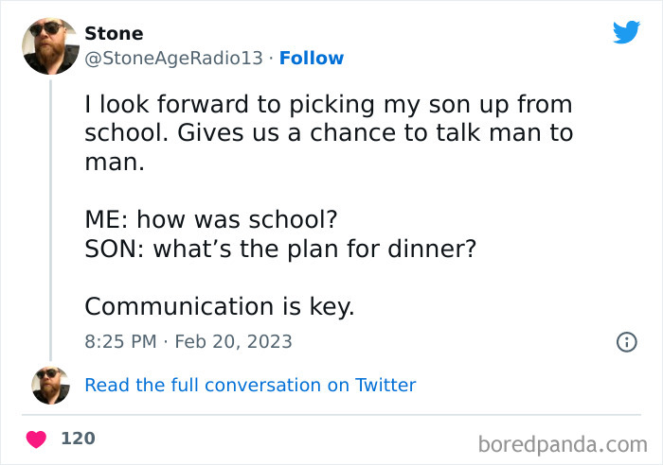The width and height of the screenshot is (663, 465).
Task: Click the tweet info circle icon
Action: [x=626, y=342]
